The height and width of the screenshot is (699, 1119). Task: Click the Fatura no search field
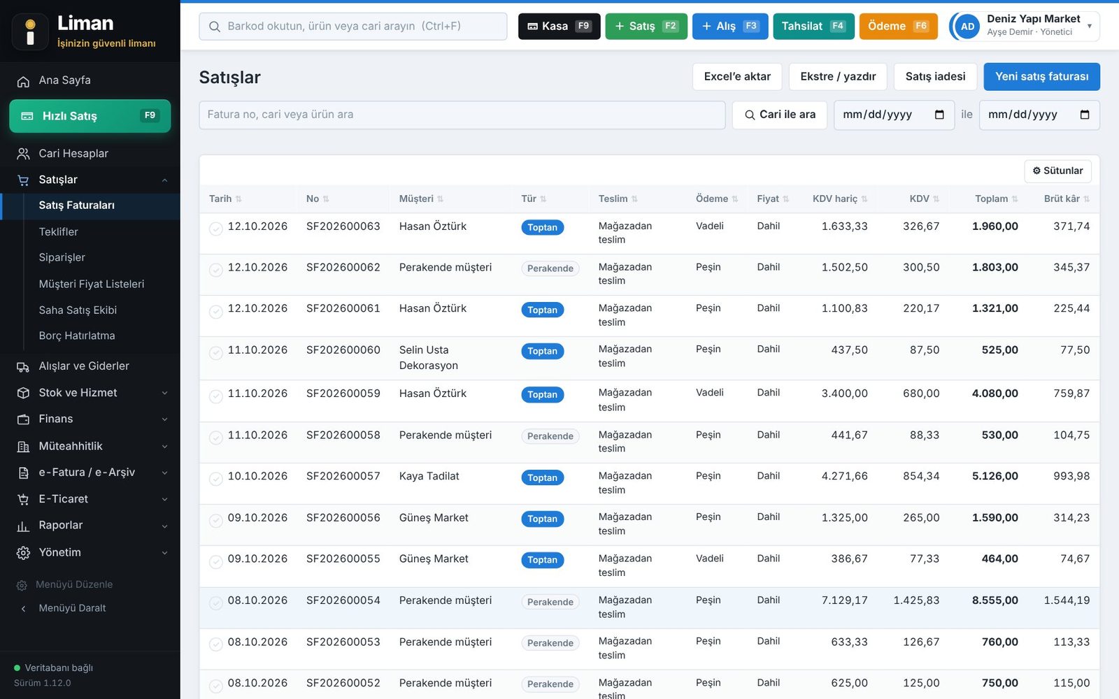[462, 115]
